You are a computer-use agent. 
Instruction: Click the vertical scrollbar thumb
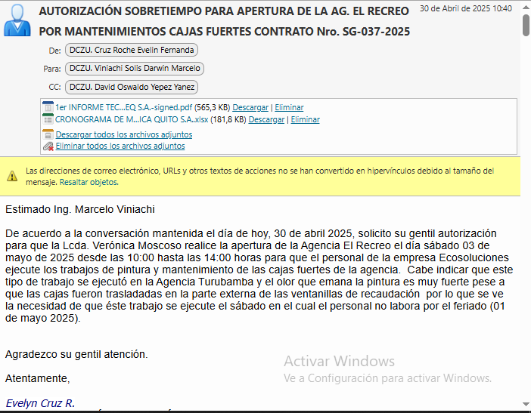tap(526, 25)
